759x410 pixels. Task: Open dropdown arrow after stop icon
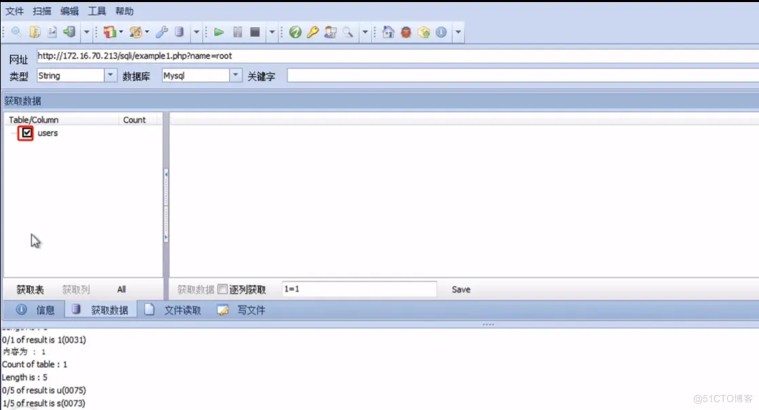272,33
